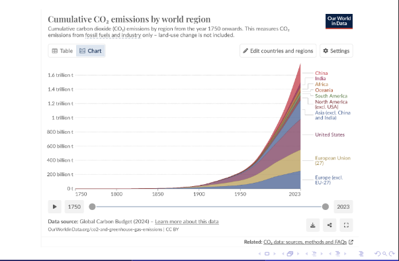Switch to the Table view tab
The width and height of the screenshot is (399, 261).
[x=62, y=51]
